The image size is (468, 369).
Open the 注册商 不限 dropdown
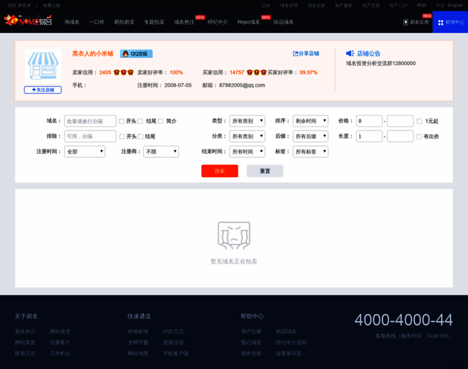coord(161,151)
